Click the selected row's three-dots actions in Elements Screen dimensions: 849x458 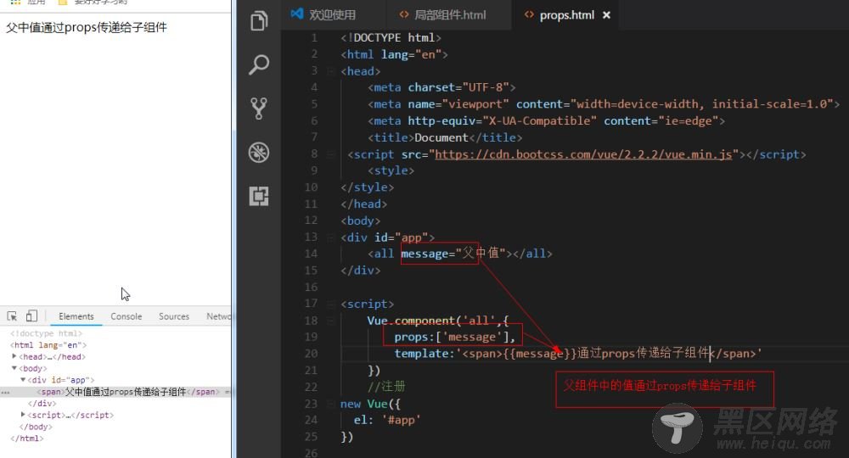coord(5,392)
